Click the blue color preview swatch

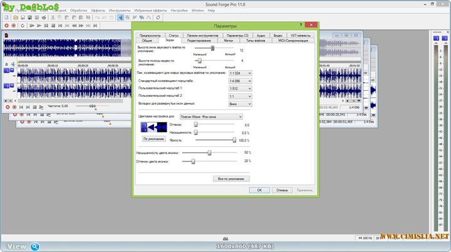(153, 128)
